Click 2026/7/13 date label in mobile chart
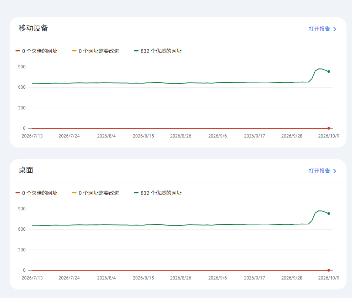The image size is (352, 298). click(32, 136)
